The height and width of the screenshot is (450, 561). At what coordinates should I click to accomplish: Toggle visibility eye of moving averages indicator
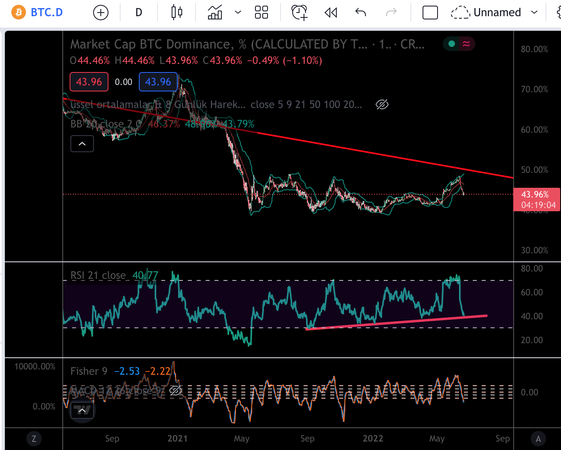pyautogui.click(x=382, y=105)
